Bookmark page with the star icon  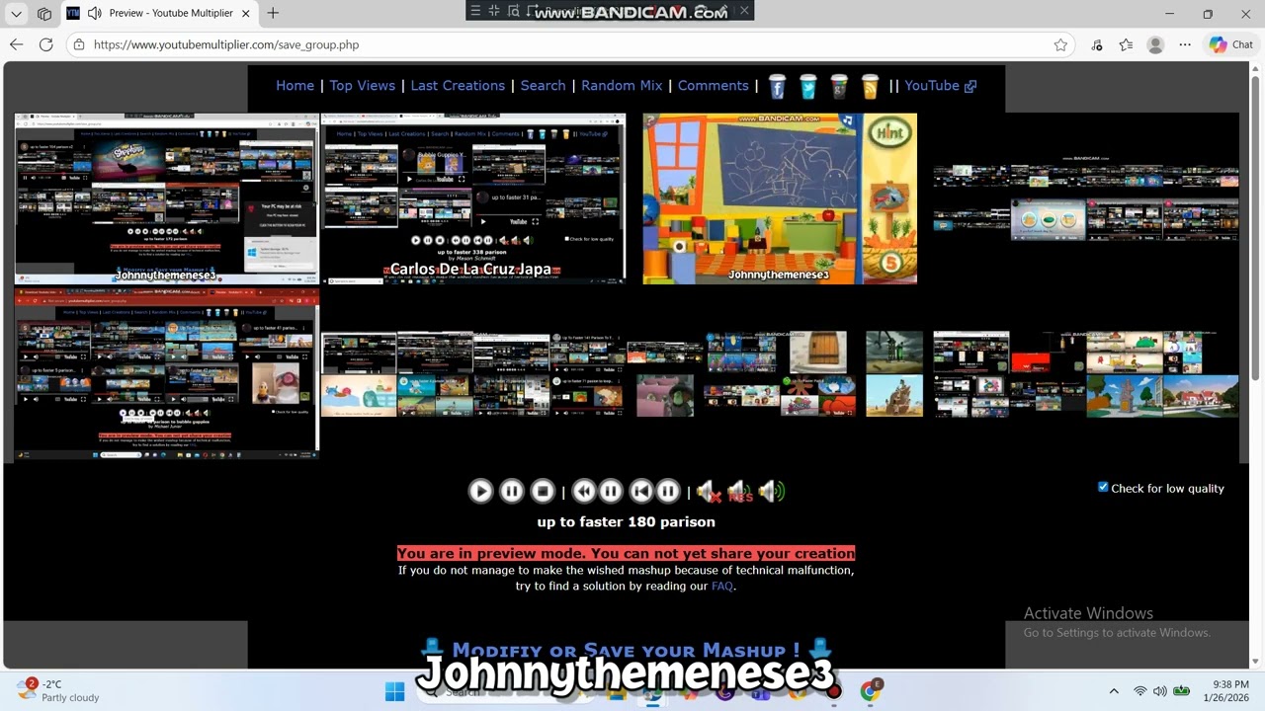click(1060, 44)
